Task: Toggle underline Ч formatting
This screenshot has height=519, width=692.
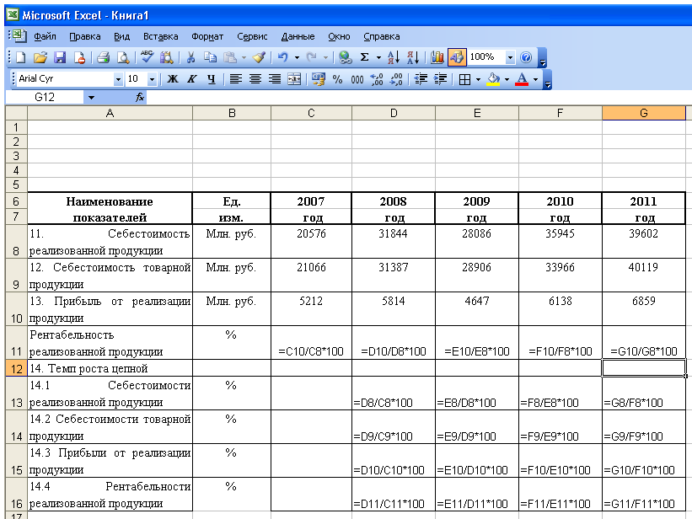Action: (212, 79)
